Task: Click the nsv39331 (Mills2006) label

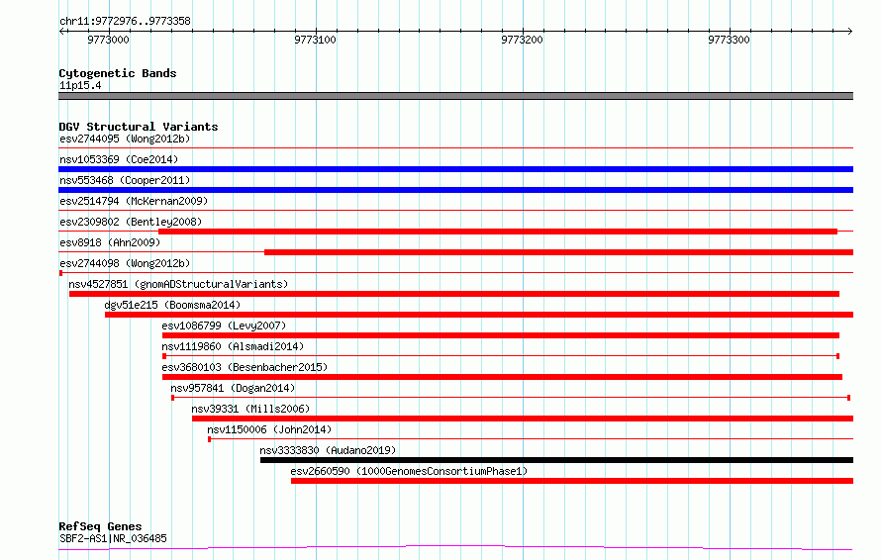Action: [250, 409]
